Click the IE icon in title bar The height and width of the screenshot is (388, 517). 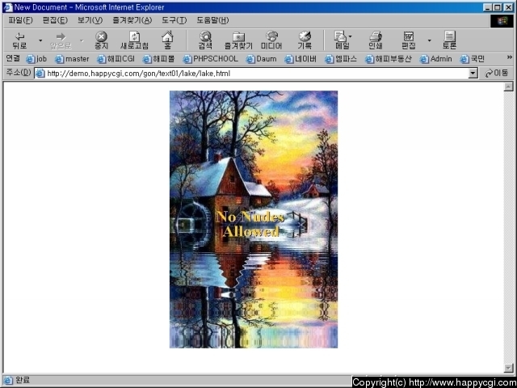click(8, 7)
